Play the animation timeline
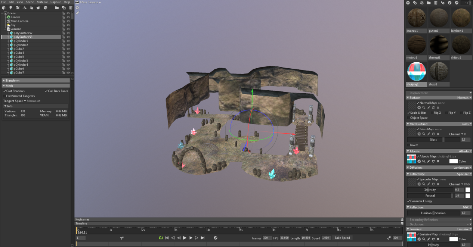The image size is (473, 247). point(185,238)
